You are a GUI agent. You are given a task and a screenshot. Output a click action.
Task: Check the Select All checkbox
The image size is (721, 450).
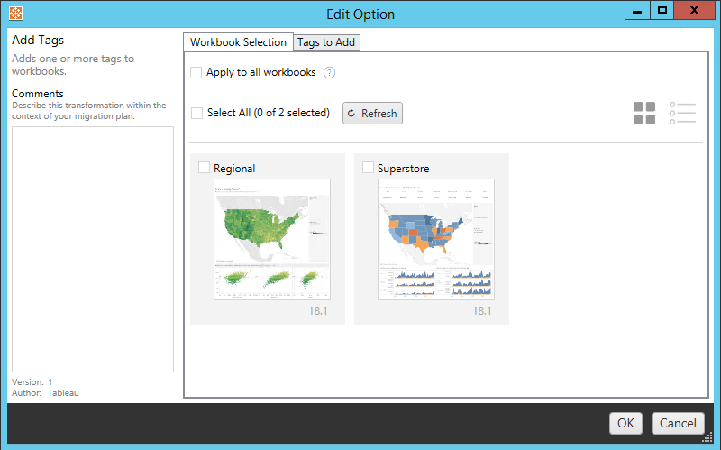coord(196,114)
